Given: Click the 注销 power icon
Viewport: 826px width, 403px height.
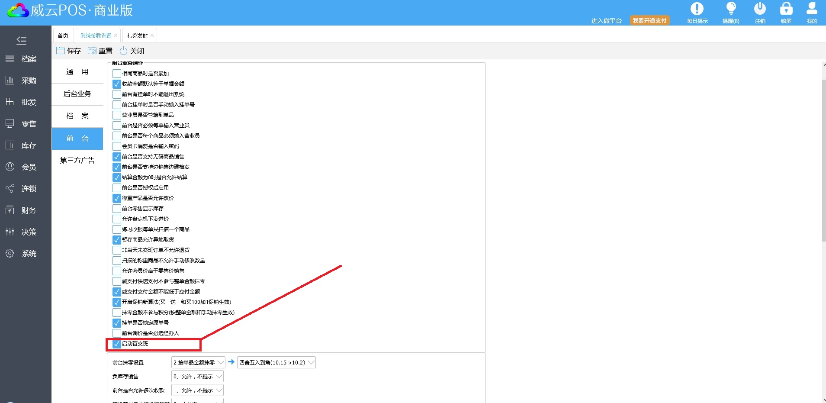Looking at the screenshot, I should (x=760, y=9).
